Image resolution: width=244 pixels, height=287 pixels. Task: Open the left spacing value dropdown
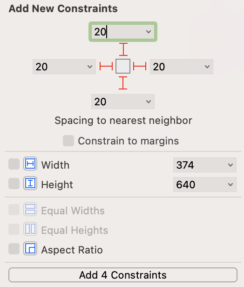[89, 67]
